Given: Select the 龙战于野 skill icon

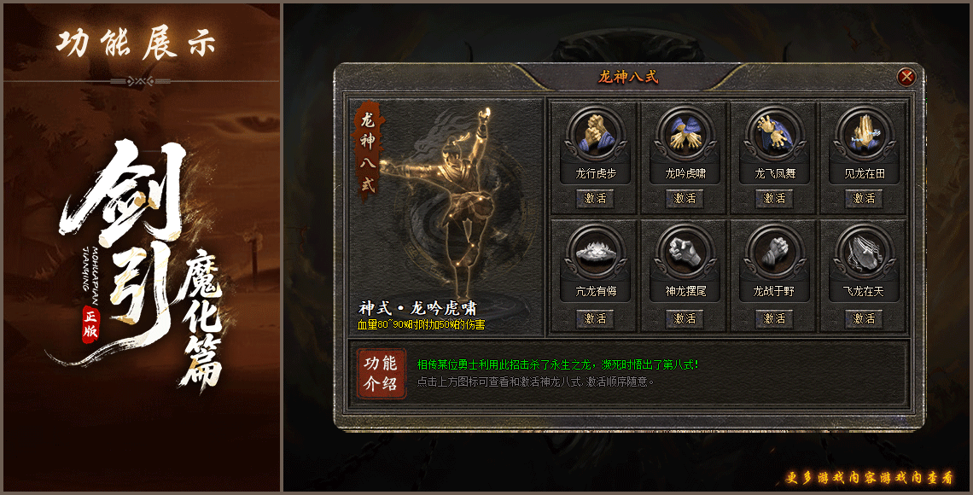Looking at the screenshot, I should tap(774, 252).
